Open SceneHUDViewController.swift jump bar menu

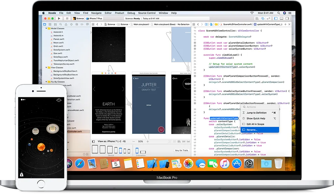point(236,24)
